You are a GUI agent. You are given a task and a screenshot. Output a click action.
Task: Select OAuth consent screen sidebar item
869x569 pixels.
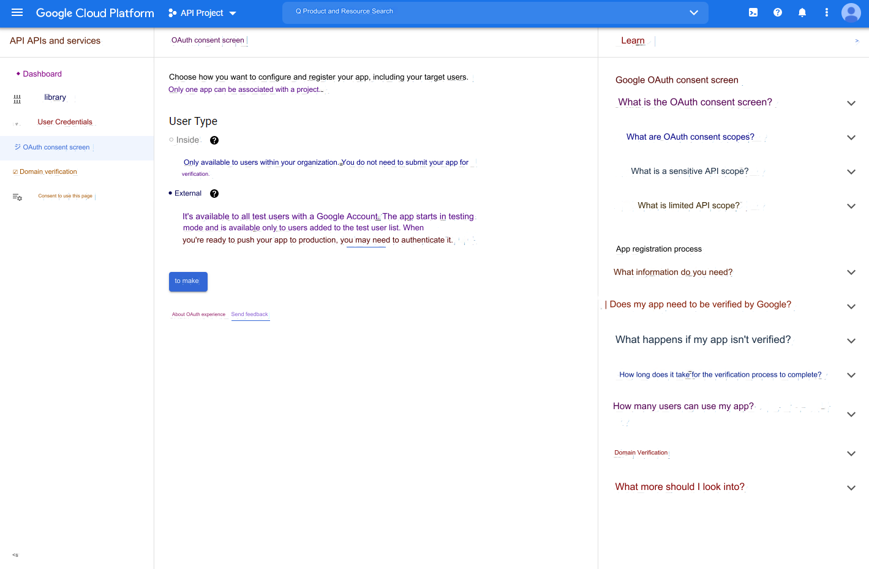point(77,148)
